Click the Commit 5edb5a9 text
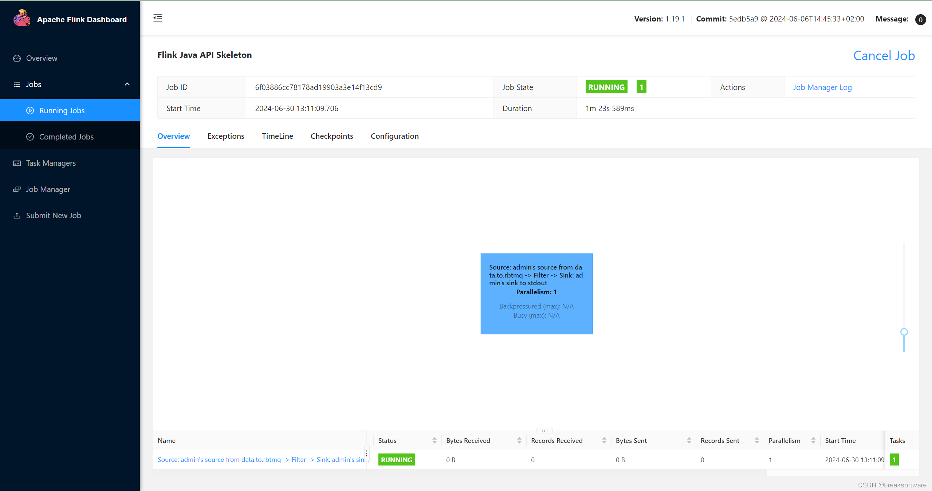The height and width of the screenshot is (491, 932). tap(780, 19)
